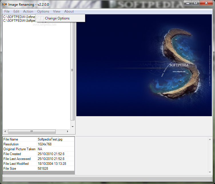Open the Action menu
This screenshot has width=215, height=184.
pyautogui.click(x=28, y=11)
